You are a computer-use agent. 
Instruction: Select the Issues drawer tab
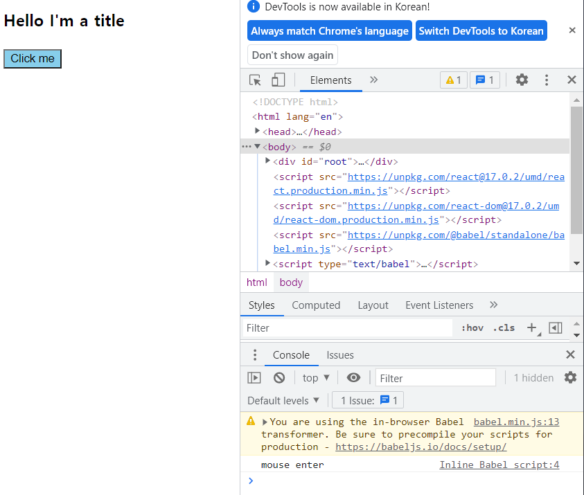coord(340,355)
